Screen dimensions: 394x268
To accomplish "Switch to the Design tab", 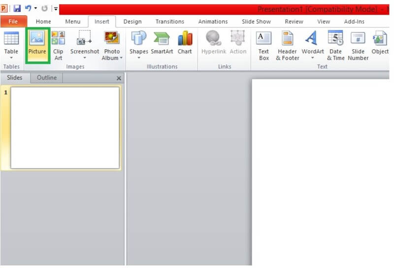I will click(132, 22).
